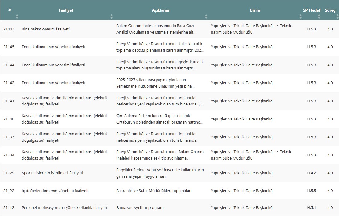
Task: Click the H.5.5 target cell
Action: pyautogui.click(x=311, y=191)
